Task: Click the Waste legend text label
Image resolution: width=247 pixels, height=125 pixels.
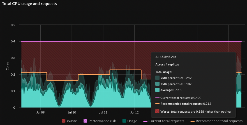Action: click(x=72, y=121)
